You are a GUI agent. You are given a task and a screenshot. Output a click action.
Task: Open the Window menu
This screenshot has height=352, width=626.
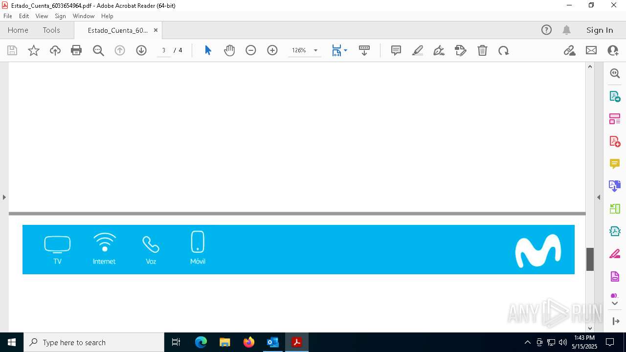pyautogui.click(x=84, y=16)
